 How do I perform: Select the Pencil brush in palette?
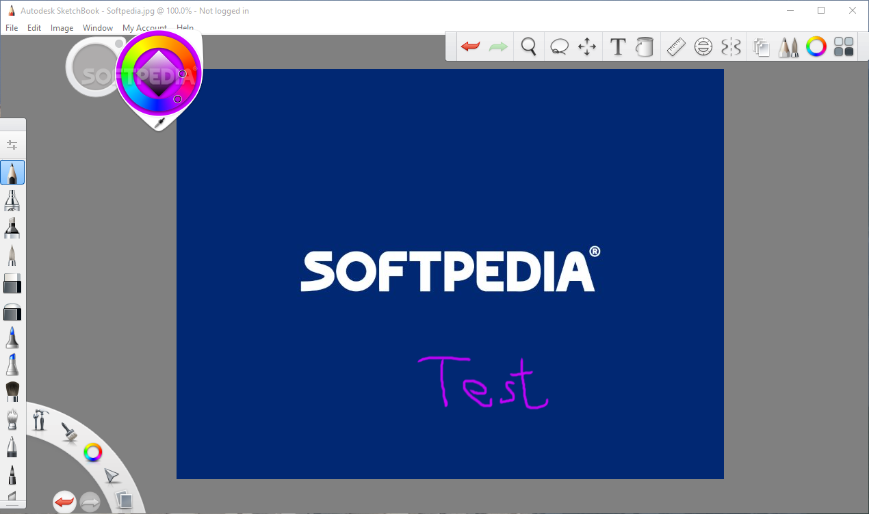click(12, 172)
